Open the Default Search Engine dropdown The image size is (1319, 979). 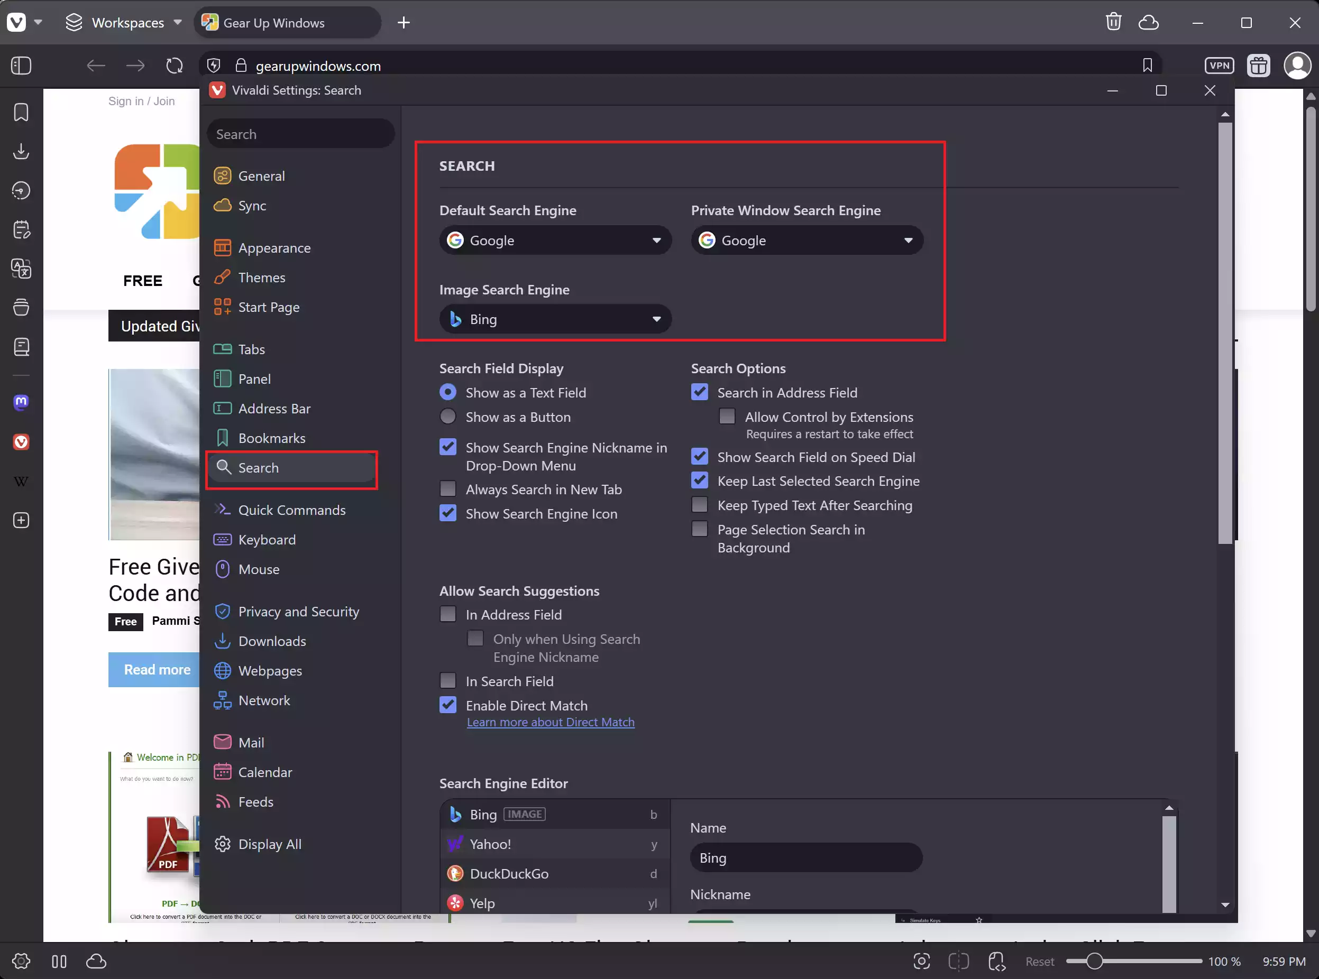coord(554,240)
